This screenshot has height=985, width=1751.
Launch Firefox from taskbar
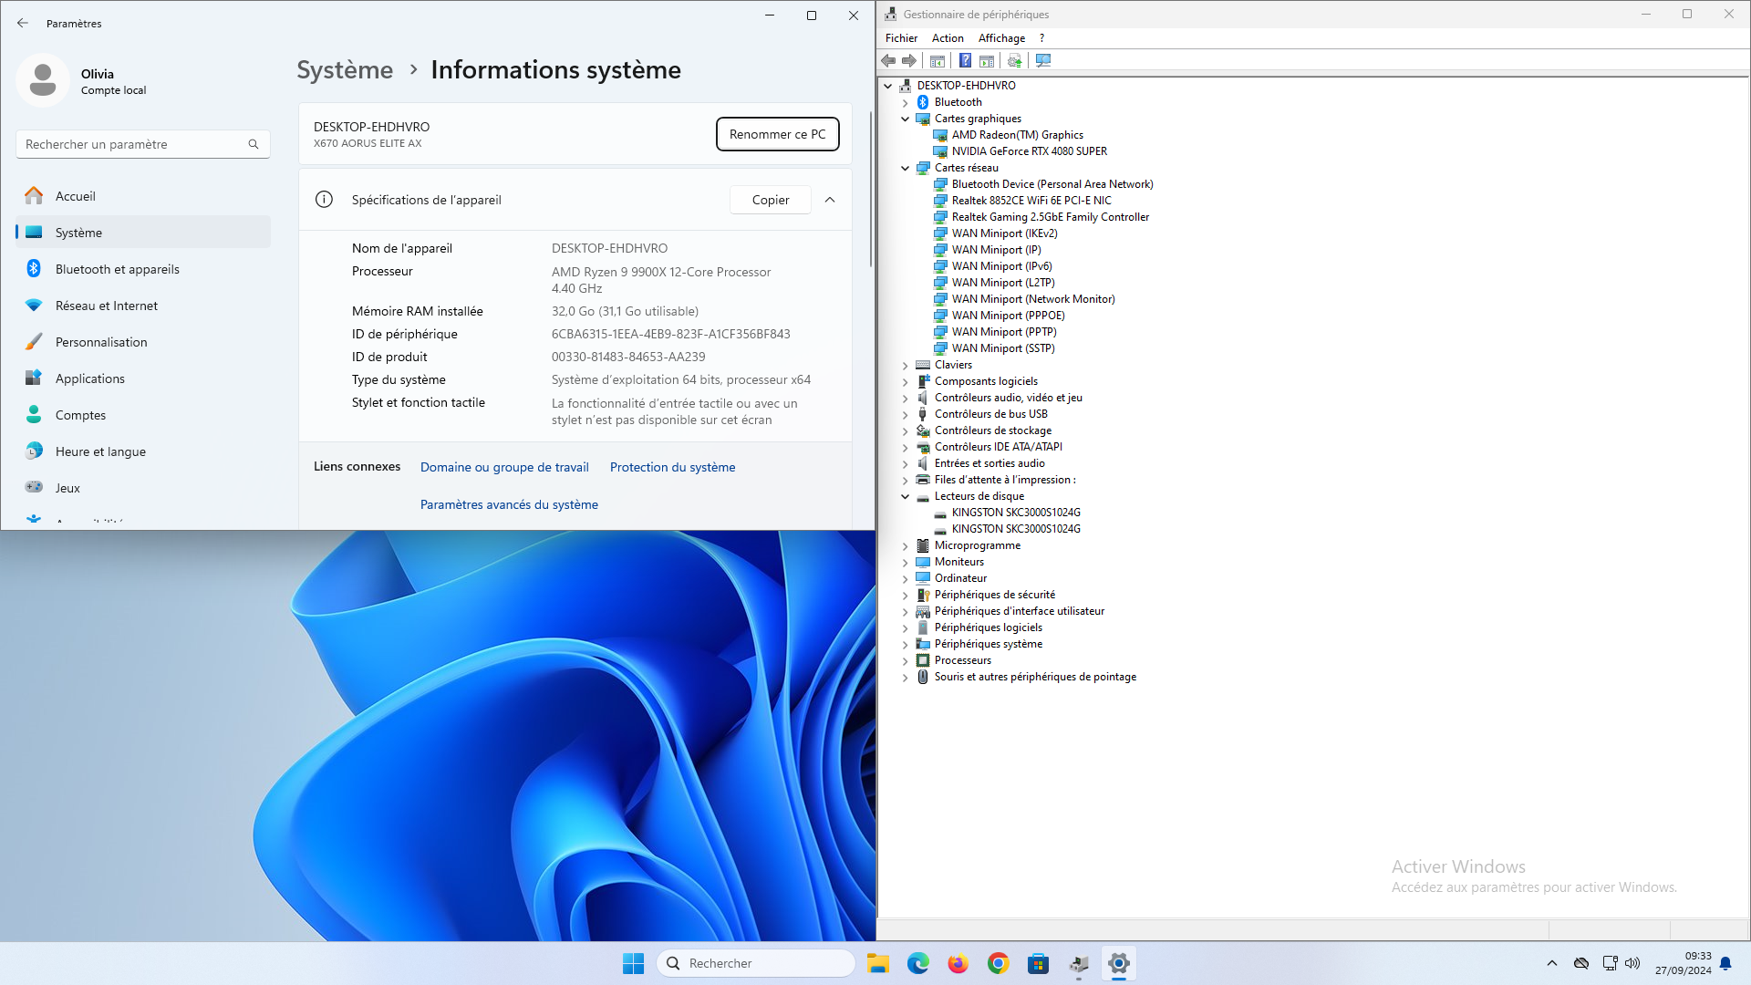[x=958, y=963]
